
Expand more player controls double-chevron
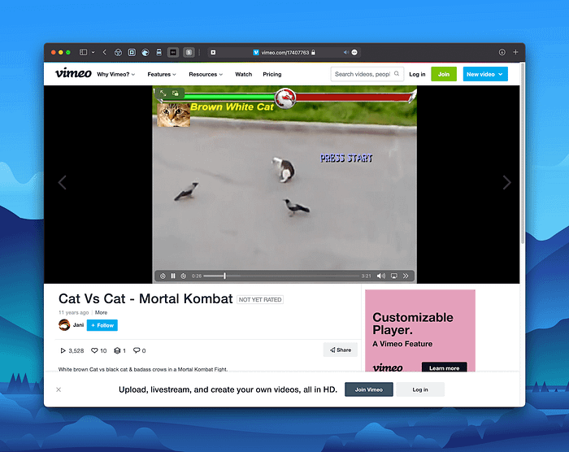coord(406,276)
